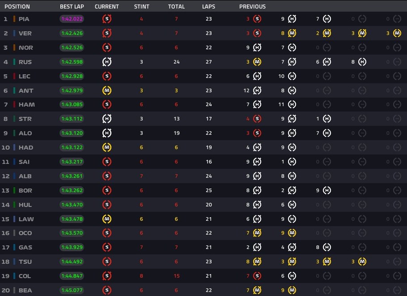This screenshot has height=296, width=407.
Task: Click LAW's current medium tyre icon
Action: click(107, 219)
